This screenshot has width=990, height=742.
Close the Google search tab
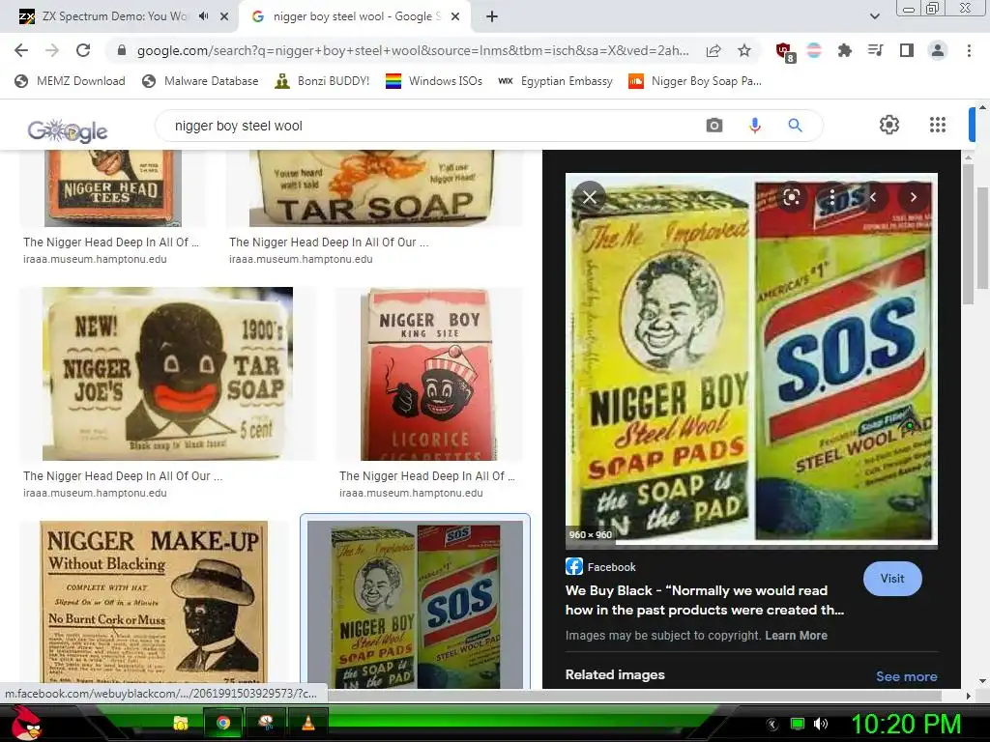coord(455,16)
